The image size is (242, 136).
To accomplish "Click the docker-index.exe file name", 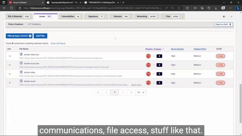I will pyautogui.click(x=31, y=54).
